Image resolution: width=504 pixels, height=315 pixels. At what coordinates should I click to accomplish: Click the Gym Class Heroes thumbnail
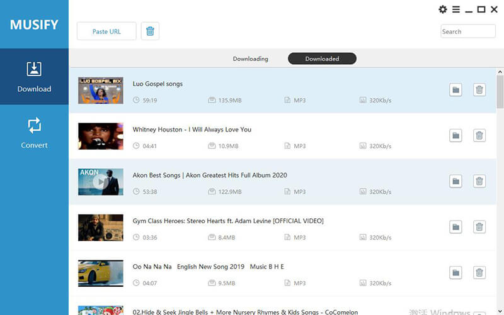(101, 228)
